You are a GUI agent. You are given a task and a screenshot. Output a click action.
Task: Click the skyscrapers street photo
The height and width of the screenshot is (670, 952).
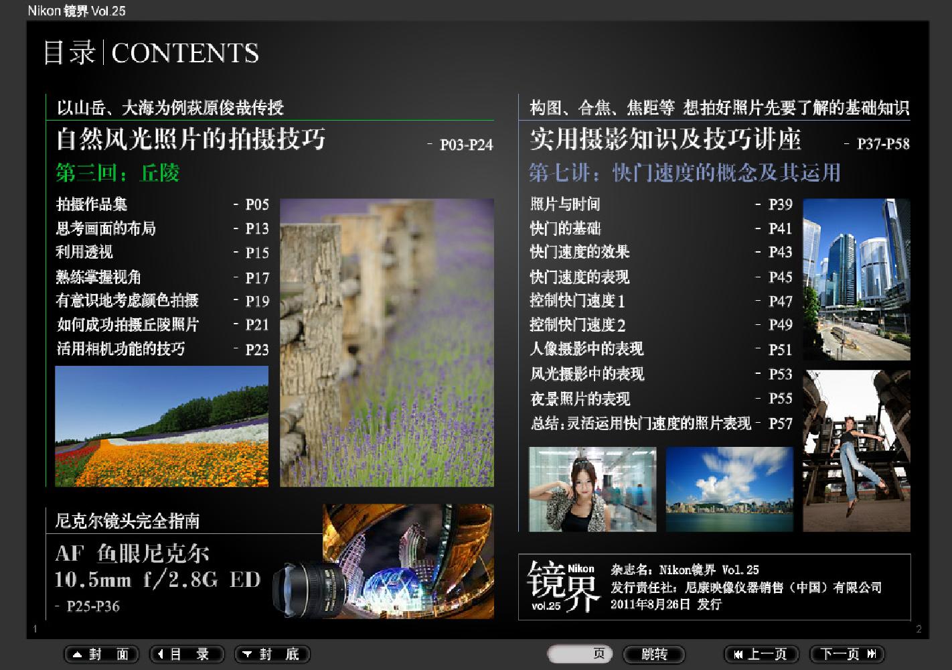(856, 279)
